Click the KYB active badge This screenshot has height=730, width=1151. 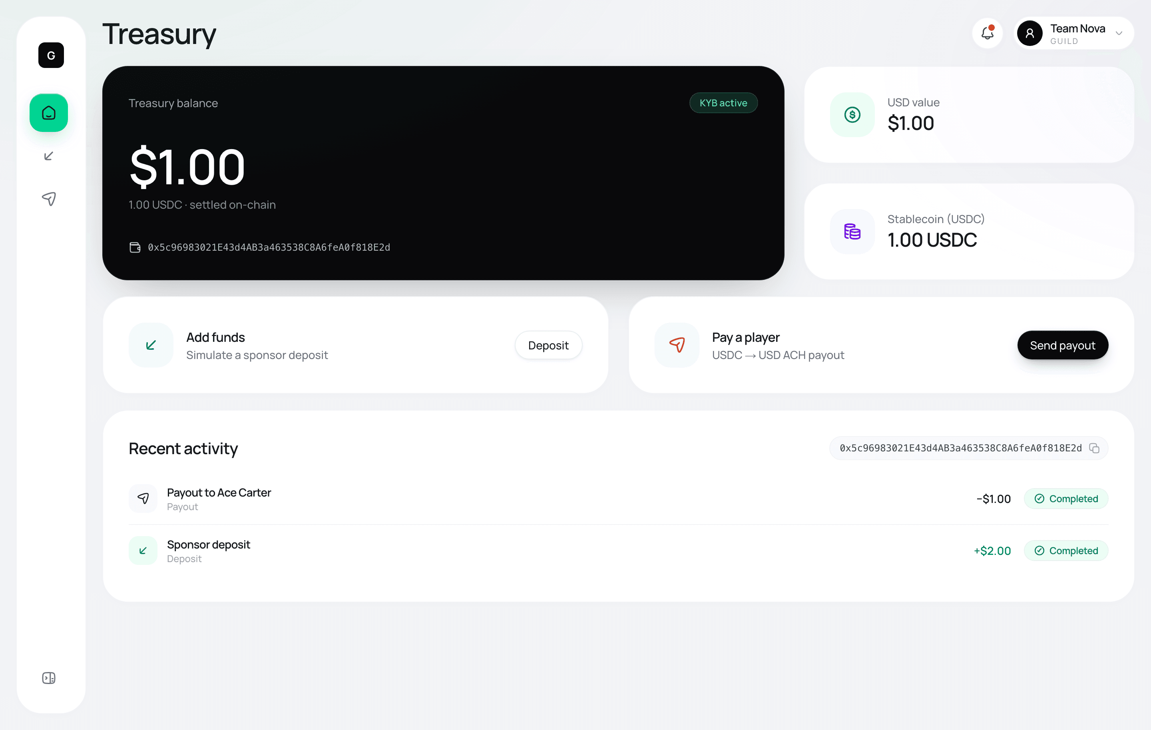(x=723, y=103)
